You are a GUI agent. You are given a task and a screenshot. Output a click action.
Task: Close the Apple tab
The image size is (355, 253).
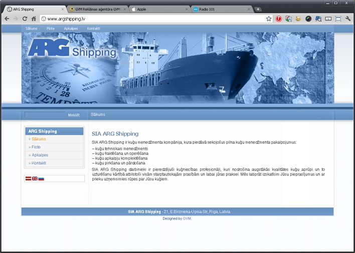click(x=187, y=10)
